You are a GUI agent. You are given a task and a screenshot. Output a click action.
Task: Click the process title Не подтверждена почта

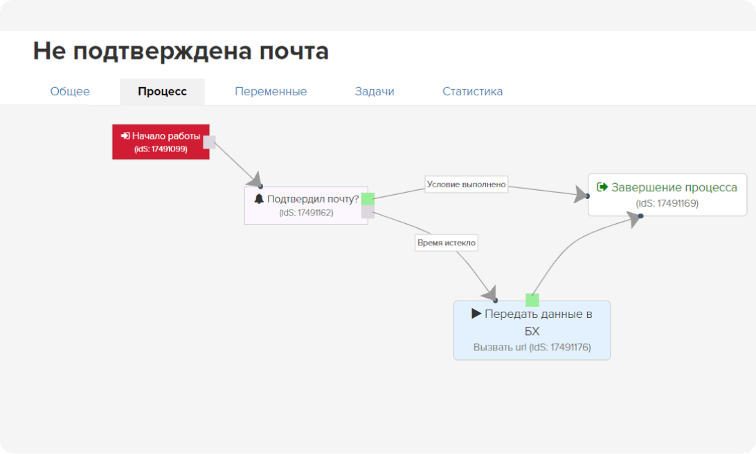pos(181,51)
